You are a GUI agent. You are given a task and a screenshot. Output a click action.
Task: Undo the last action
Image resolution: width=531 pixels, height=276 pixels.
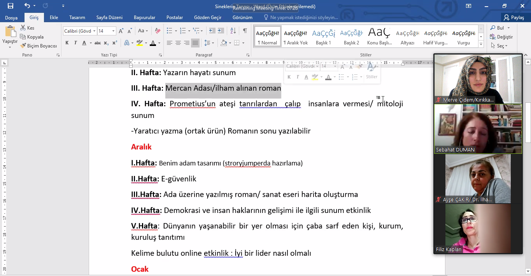(x=27, y=6)
